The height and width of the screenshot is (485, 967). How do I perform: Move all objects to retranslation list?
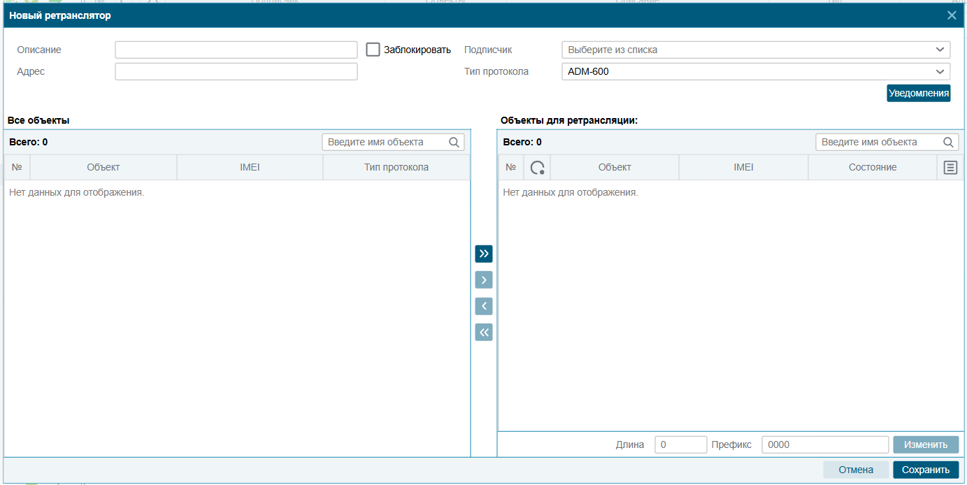pos(484,254)
